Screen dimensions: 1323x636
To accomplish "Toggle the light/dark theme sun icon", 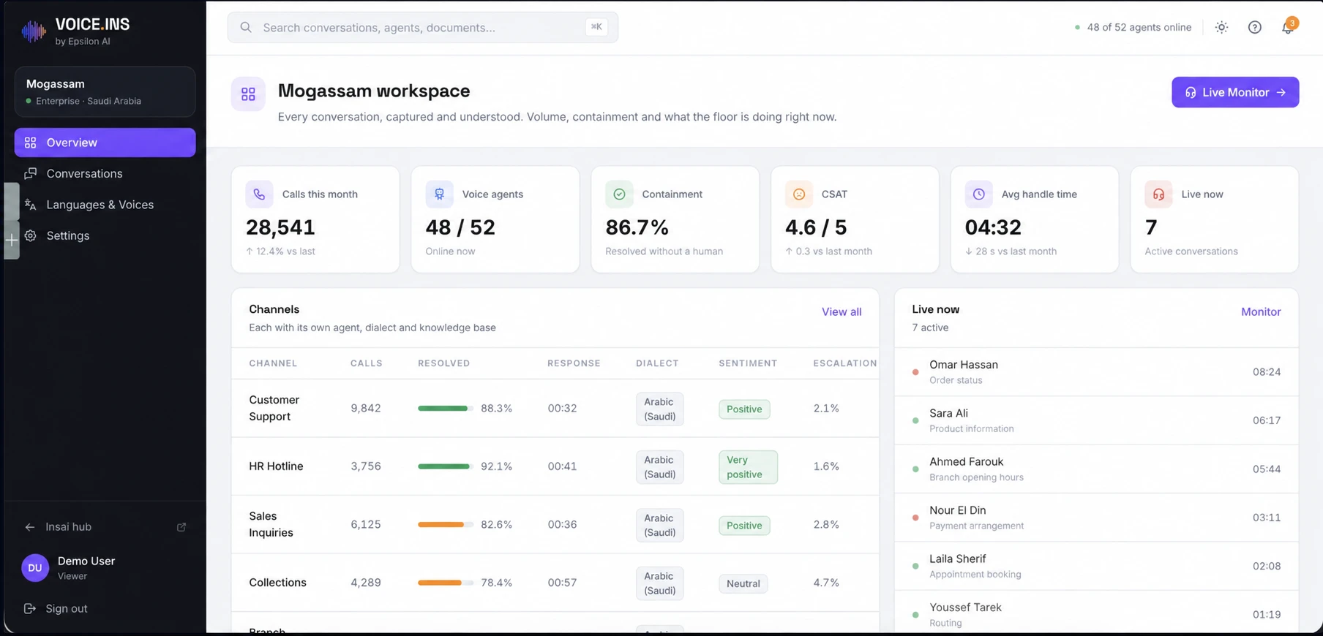I will point(1221,28).
